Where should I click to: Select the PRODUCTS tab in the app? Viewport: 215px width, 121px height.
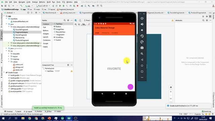(105, 33)
